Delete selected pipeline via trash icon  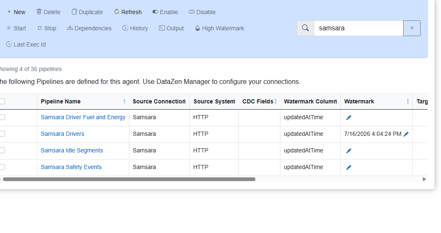click(48, 12)
